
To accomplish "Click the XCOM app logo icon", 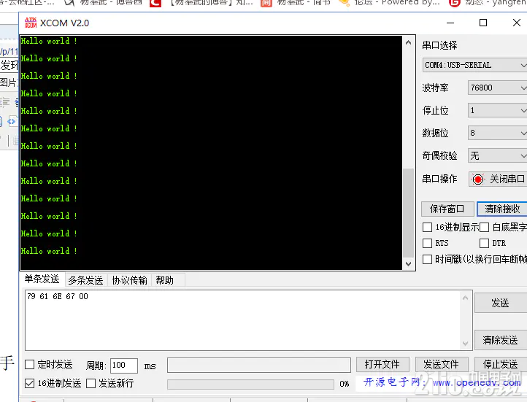I will click(31, 23).
